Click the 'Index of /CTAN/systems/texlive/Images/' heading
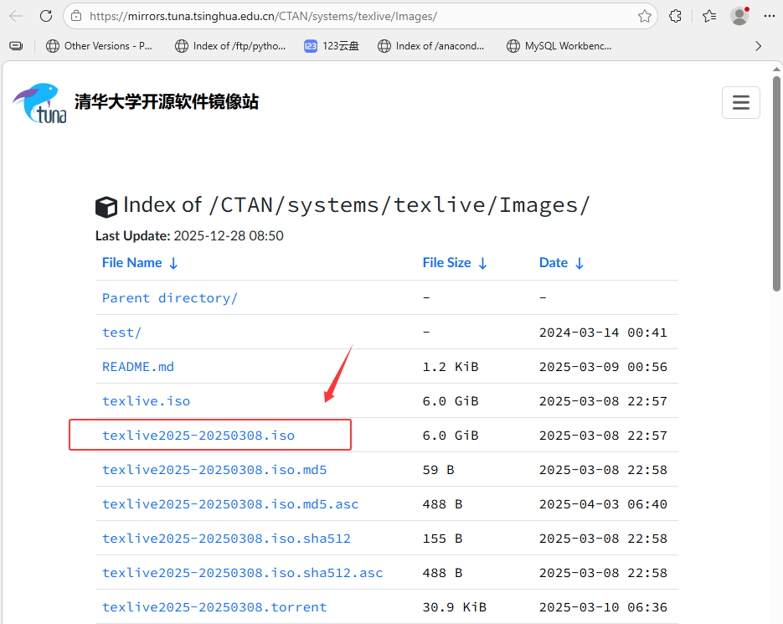 356,205
